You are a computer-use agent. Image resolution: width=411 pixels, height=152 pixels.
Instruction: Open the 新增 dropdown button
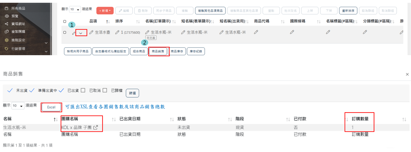pos(105,11)
